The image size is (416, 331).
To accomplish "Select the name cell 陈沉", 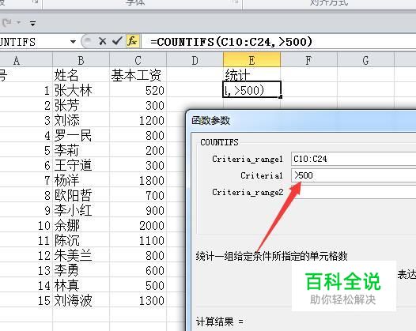I will click(x=81, y=240).
